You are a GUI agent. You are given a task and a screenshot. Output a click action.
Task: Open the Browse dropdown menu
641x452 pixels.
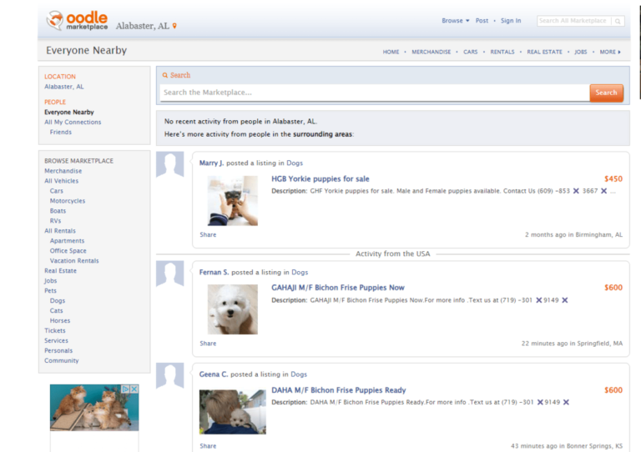456,21
